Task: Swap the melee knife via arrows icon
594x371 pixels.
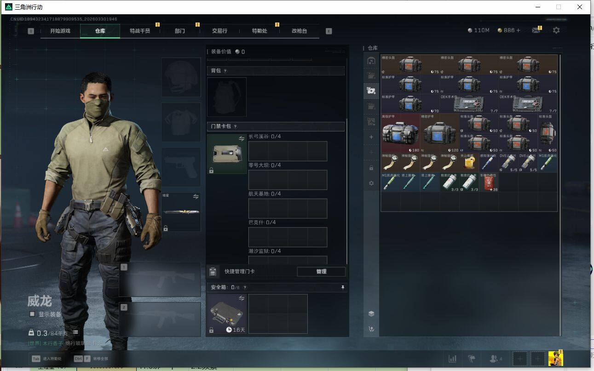Action: pyautogui.click(x=196, y=197)
